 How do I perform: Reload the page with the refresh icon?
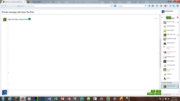[x=112, y=6]
